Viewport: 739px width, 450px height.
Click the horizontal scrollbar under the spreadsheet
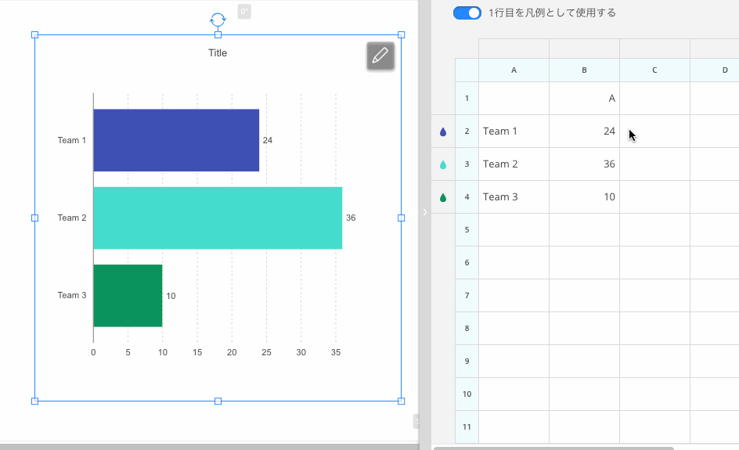click(553, 448)
